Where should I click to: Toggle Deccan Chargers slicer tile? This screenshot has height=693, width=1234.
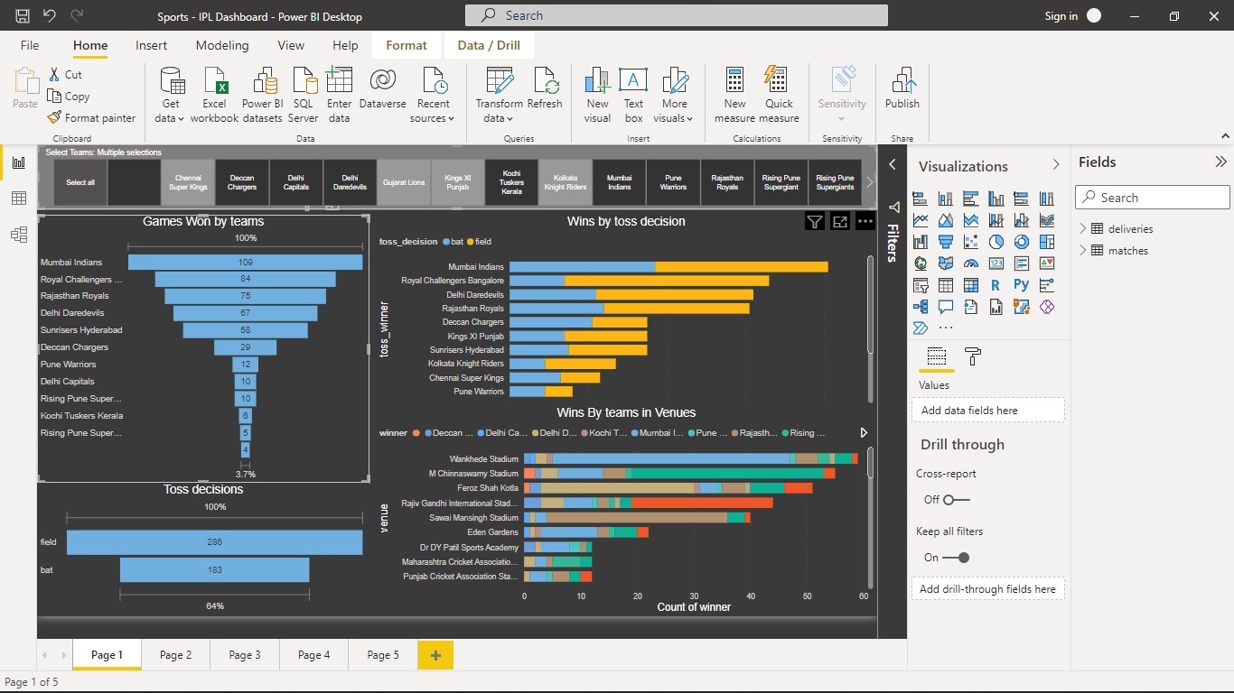click(x=242, y=182)
